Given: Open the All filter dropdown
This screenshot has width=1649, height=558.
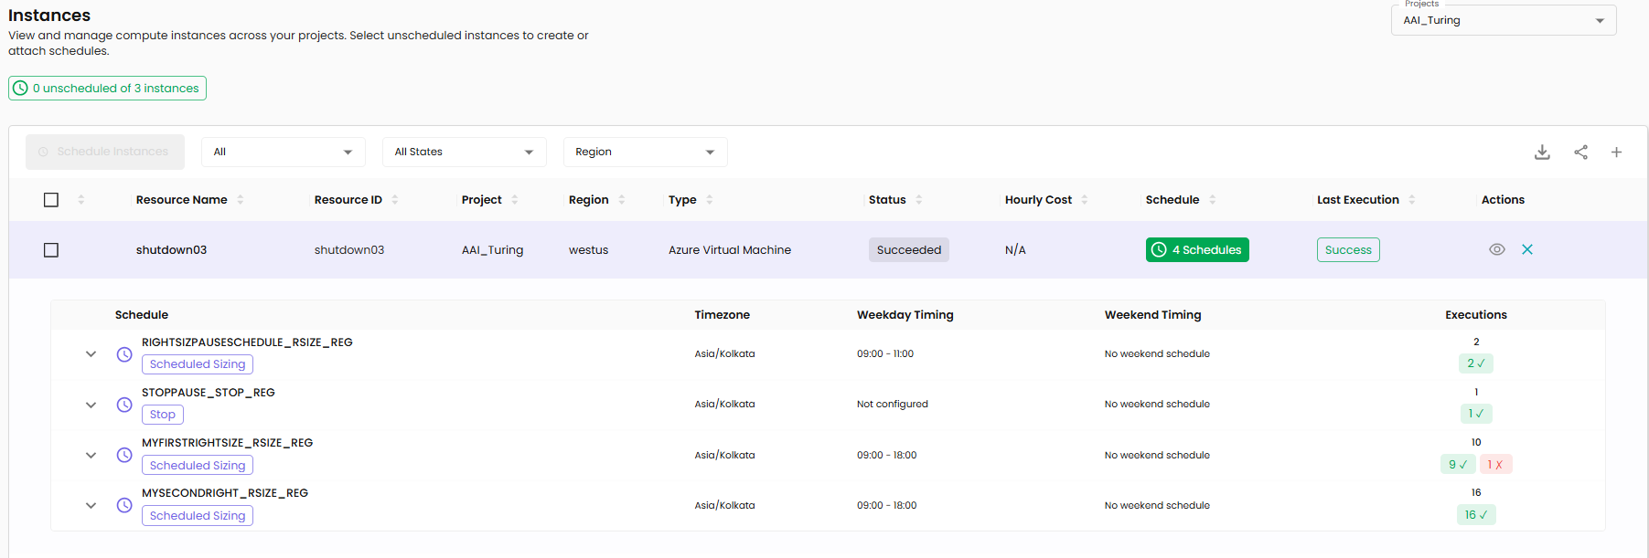Looking at the screenshot, I should point(284,153).
